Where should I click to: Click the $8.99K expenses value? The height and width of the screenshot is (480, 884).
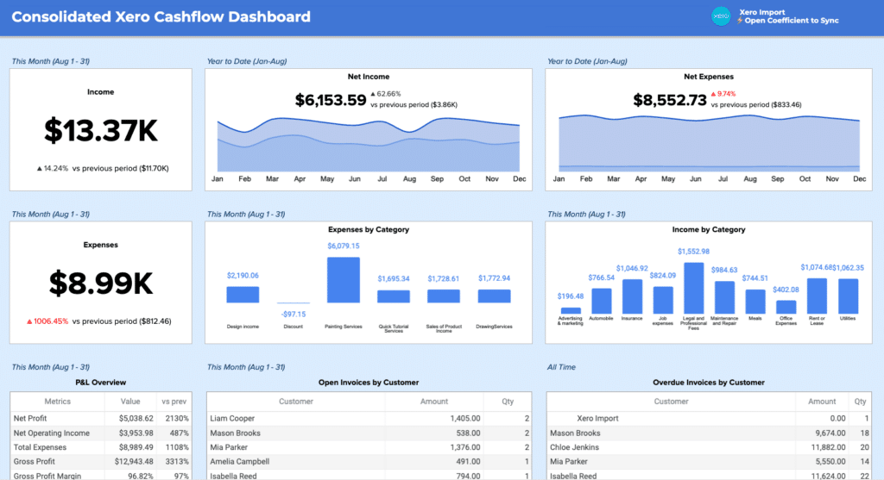tap(101, 284)
